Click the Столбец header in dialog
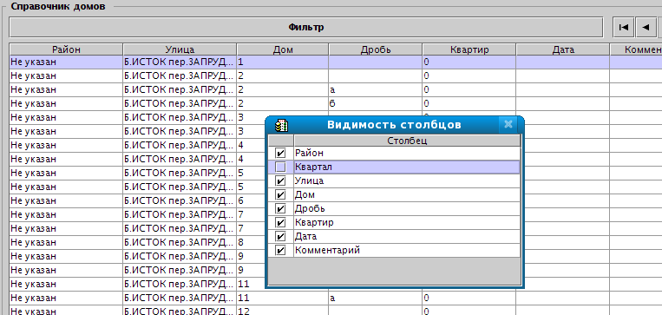This screenshot has height=315, width=662. tap(407, 141)
